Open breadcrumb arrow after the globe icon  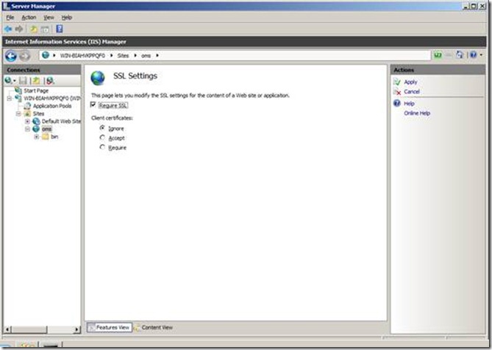[x=54, y=55]
